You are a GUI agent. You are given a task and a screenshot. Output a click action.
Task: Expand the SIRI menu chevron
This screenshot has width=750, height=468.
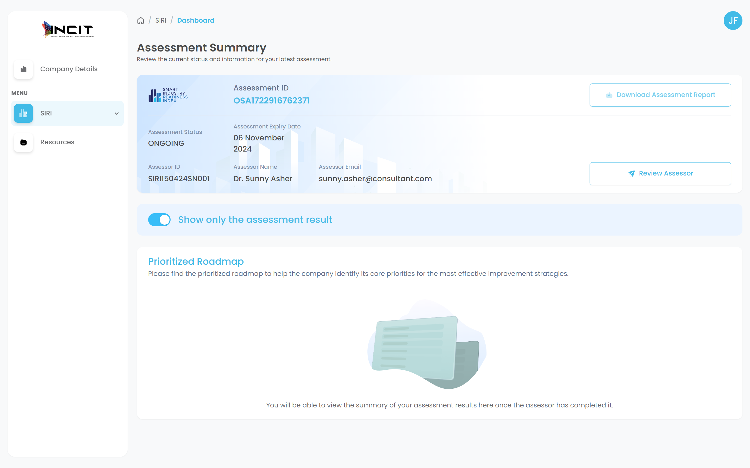(117, 113)
